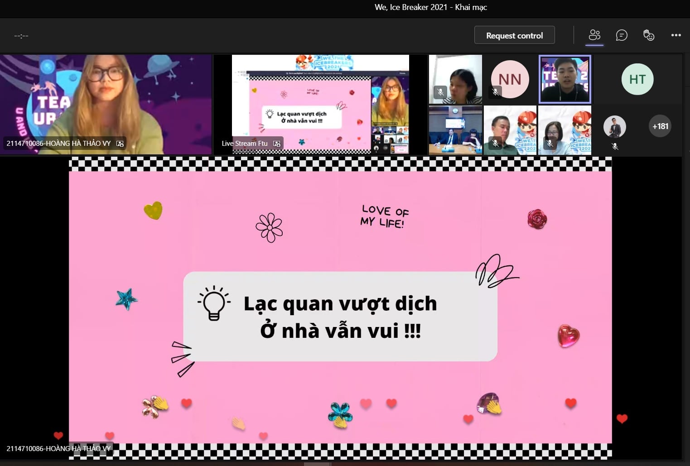Click man in suit avatar with muted mic
Image resolution: width=690 pixels, height=466 pixels.
(x=615, y=127)
